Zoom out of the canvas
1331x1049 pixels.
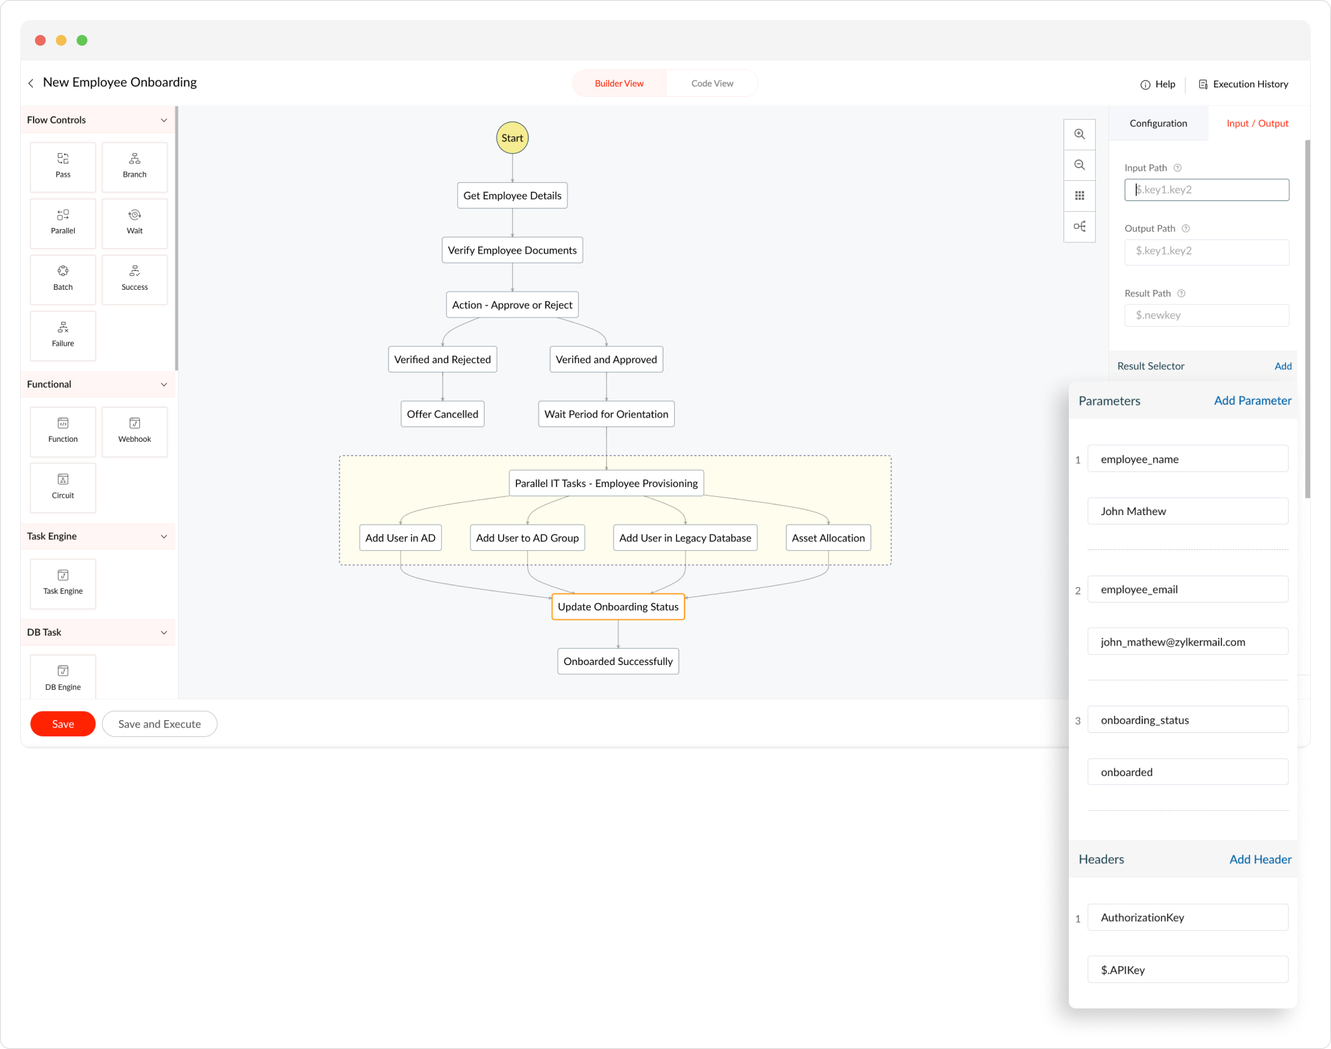tap(1080, 165)
